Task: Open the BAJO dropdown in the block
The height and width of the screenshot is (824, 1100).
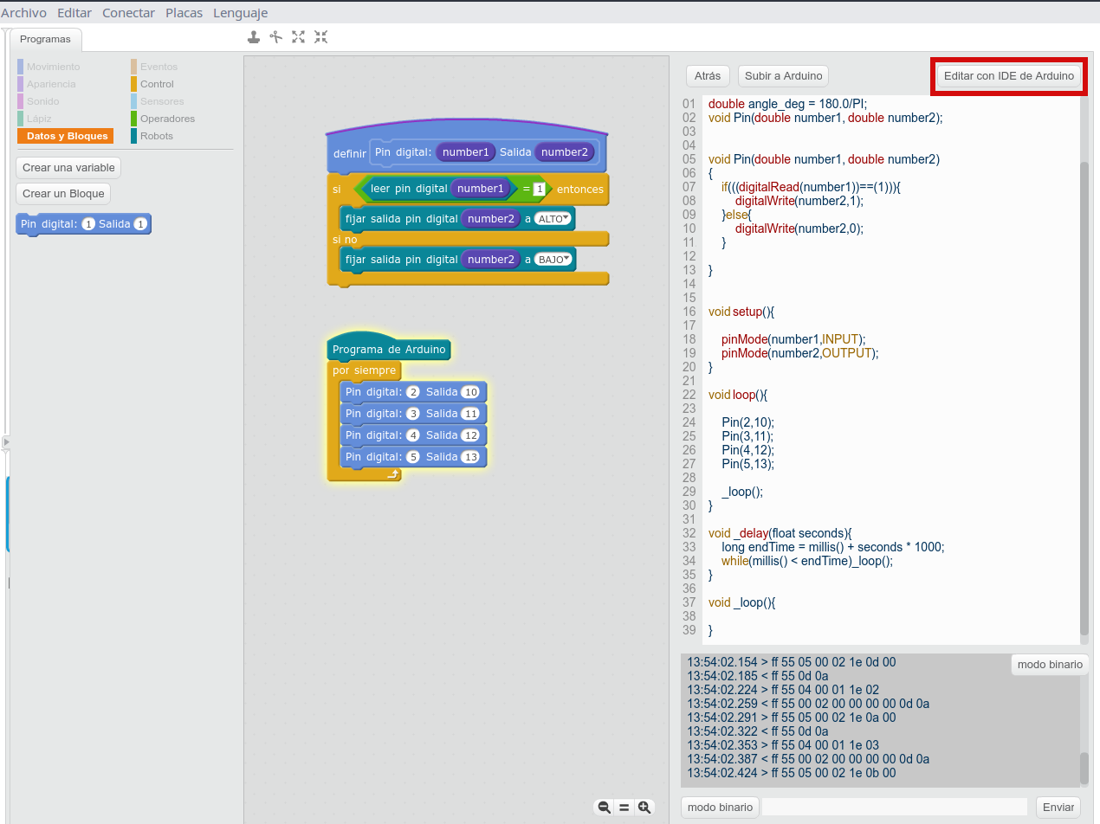Action: [x=553, y=260]
